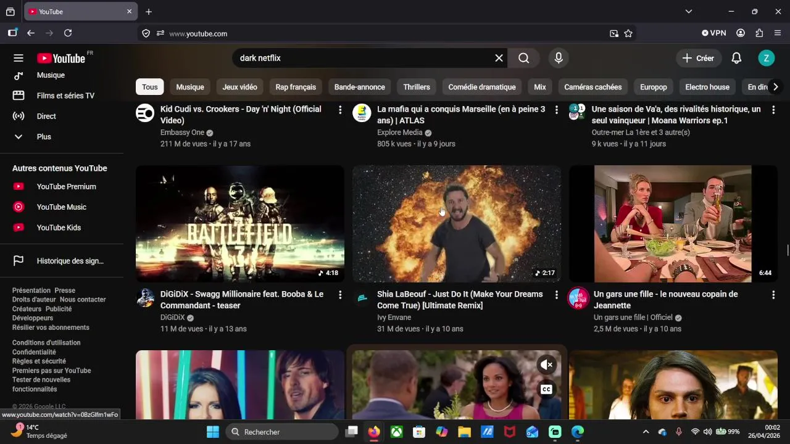790x444 pixels.
Task: Open options for La mafia Marseille video
Action: [x=556, y=110]
